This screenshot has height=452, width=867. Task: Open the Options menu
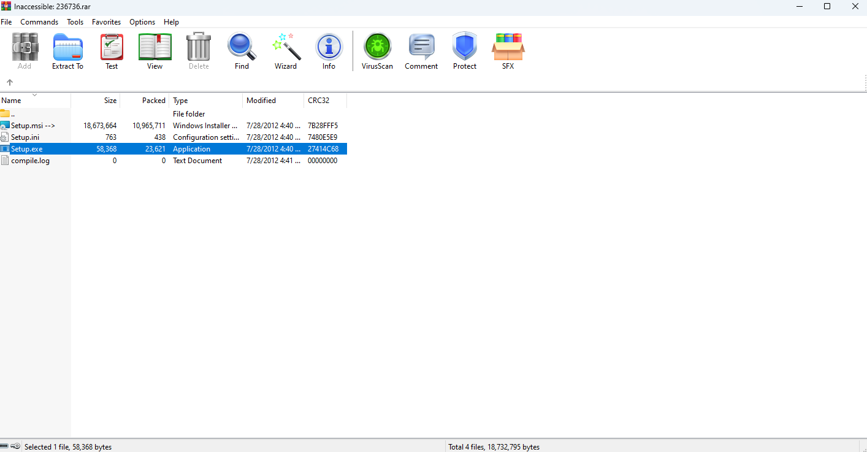coord(142,22)
